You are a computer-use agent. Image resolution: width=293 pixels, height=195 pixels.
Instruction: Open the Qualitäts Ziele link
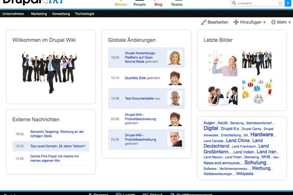[x=135, y=78]
